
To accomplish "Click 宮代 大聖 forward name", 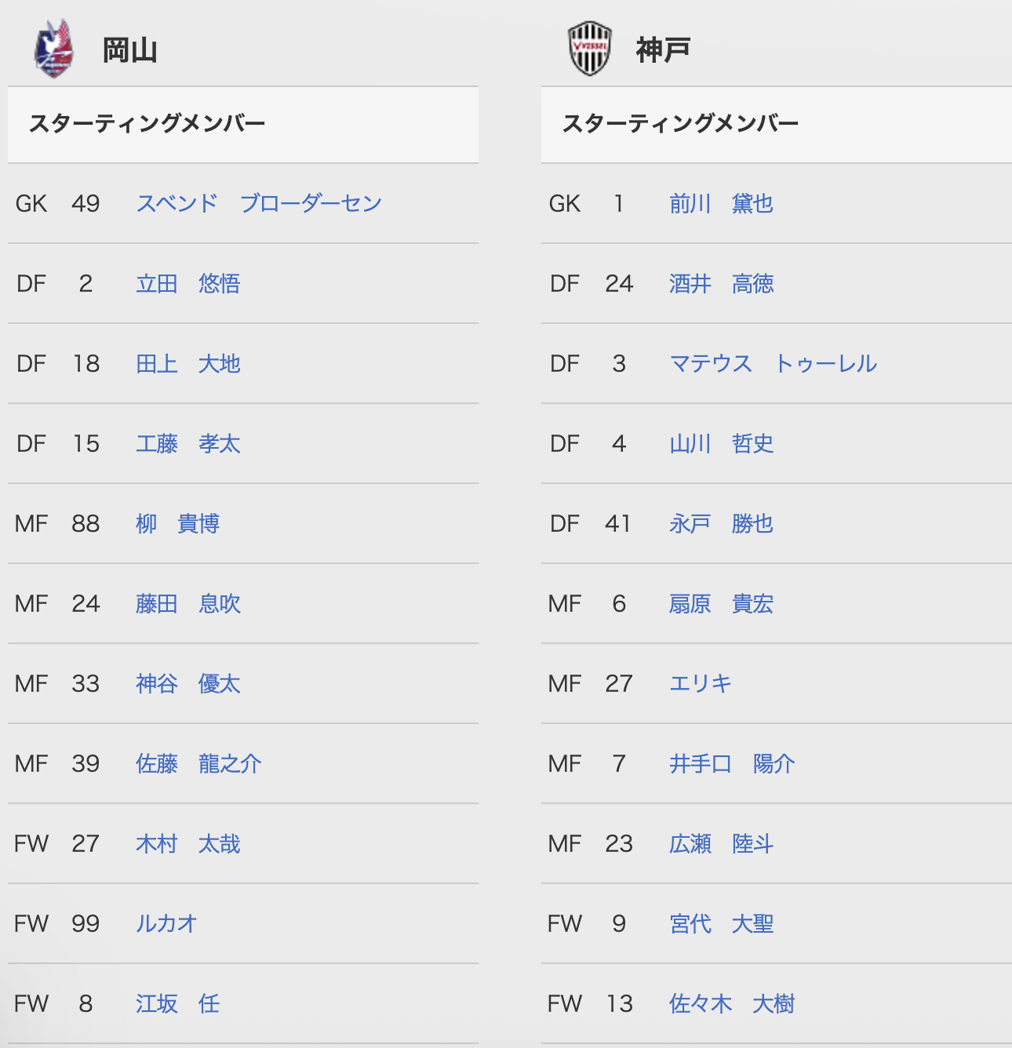I will (722, 923).
